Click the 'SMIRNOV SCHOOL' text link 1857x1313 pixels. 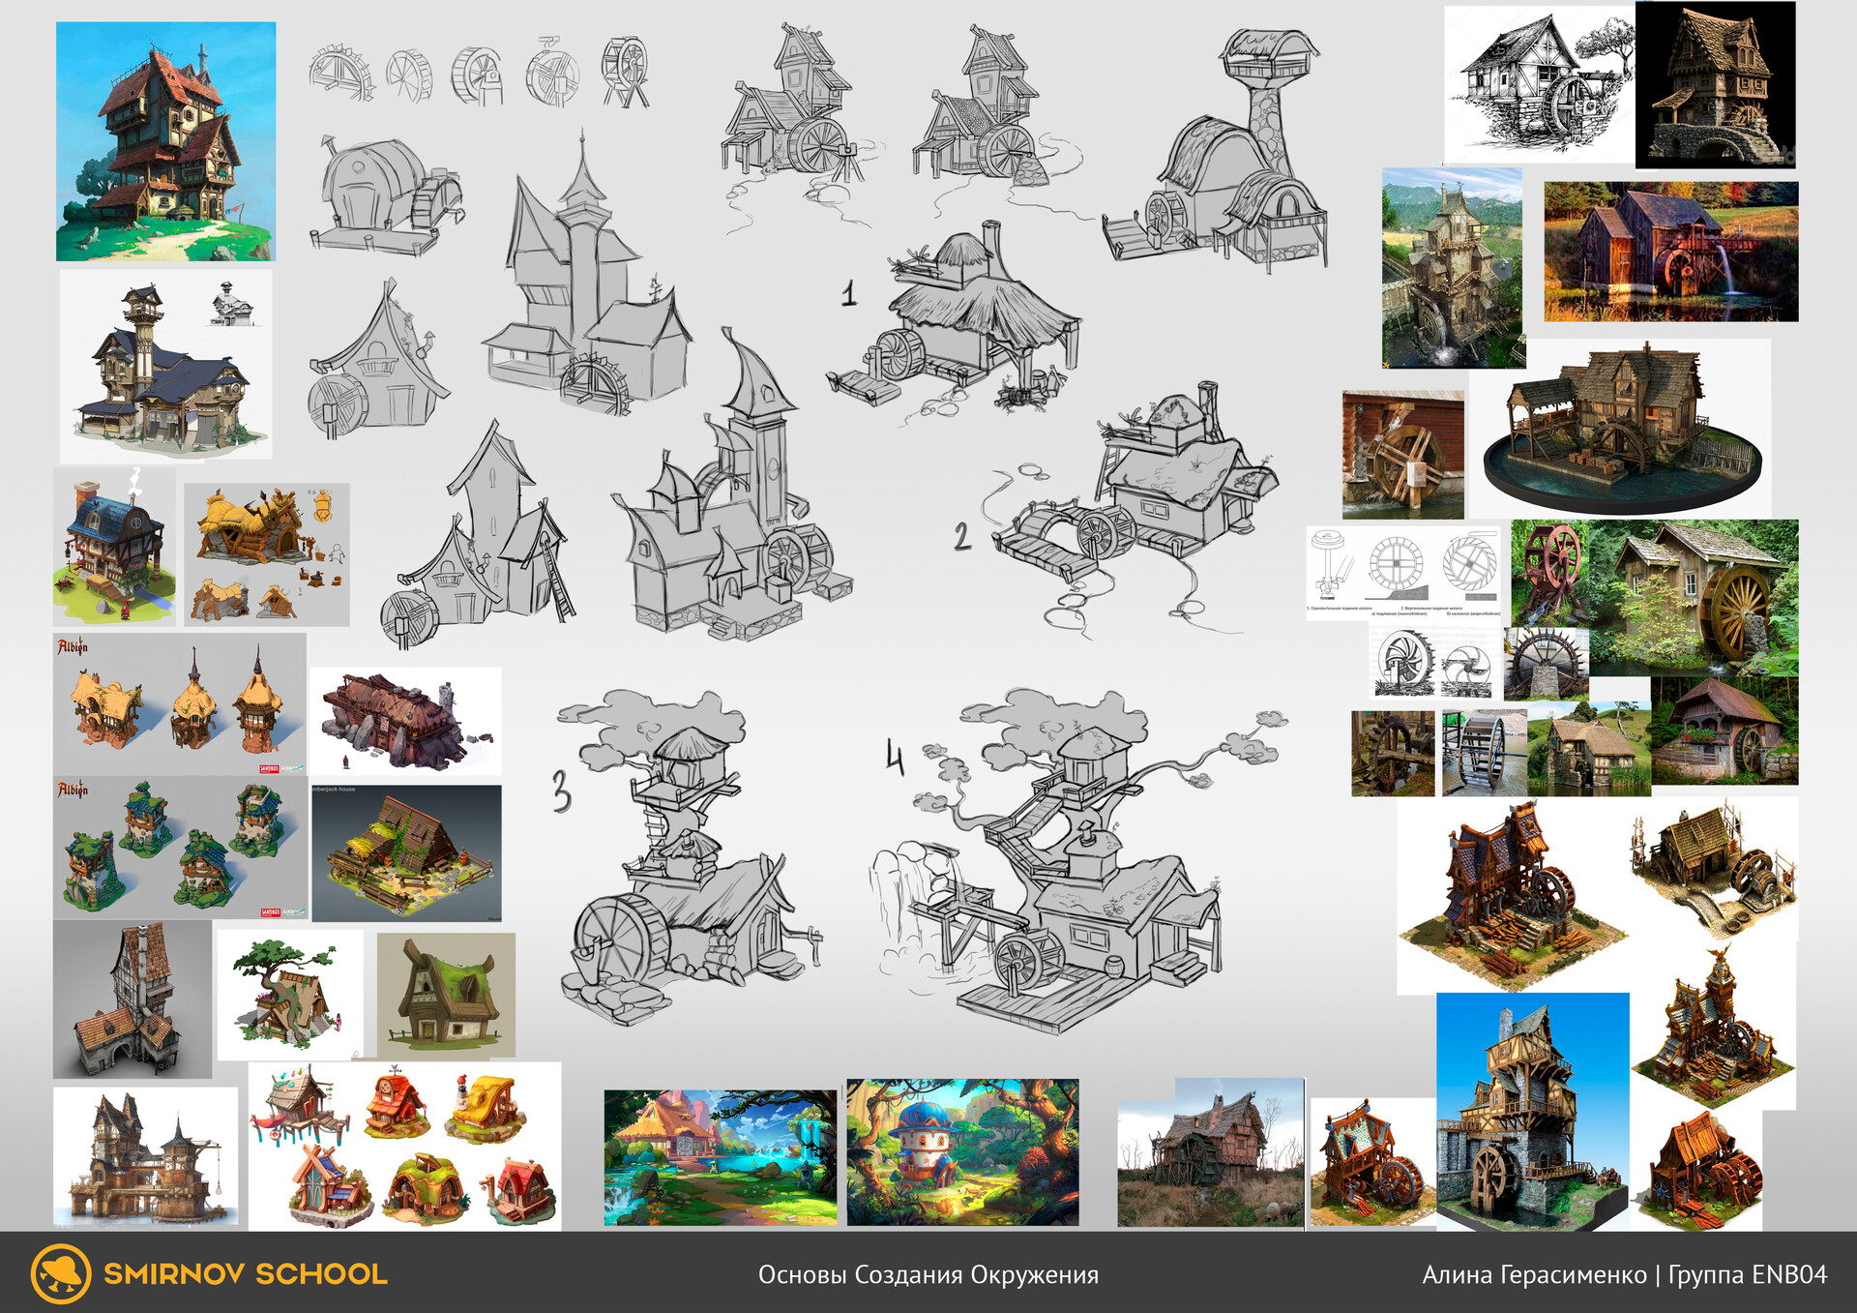(246, 1274)
